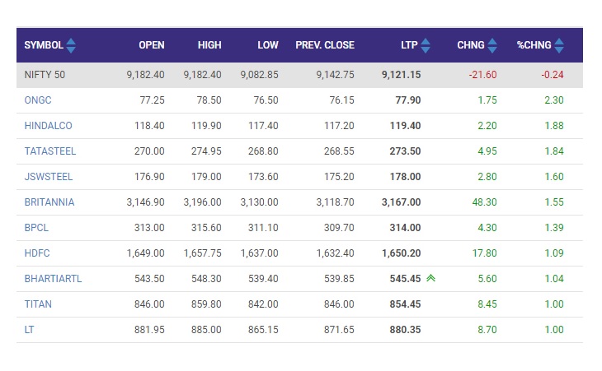Click green up-arrow indicator beside BHARTIARTL LTP
This screenshot has width=602, height=371.
click(x=430, y=278)
